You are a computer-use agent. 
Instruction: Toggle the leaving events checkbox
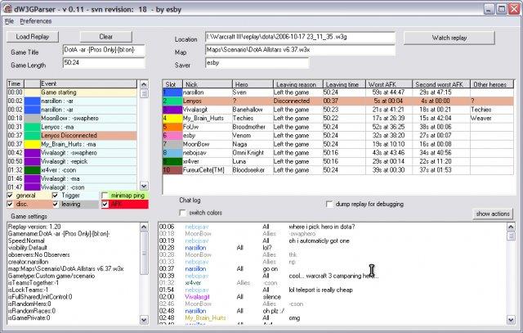[56, 204]
